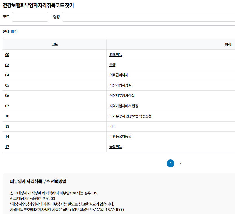Click code link 03 for 출생
The width and height of the screenshot is (235, 214).
(6, 65)
